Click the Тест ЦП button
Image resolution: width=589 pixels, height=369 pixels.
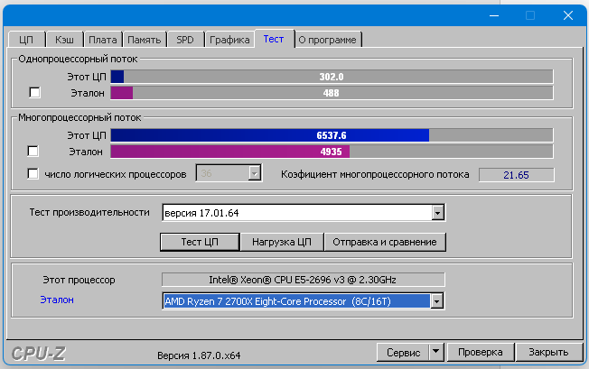pyautogui.click(x=200, y=242)
